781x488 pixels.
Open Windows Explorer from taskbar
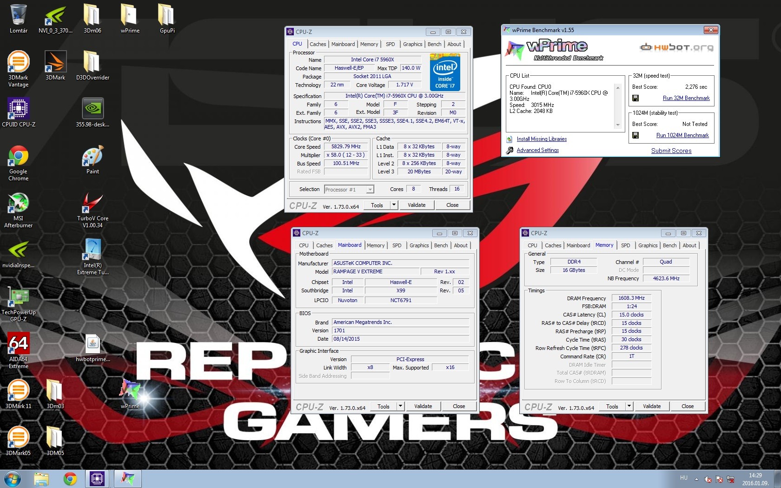tap(41, 479)
